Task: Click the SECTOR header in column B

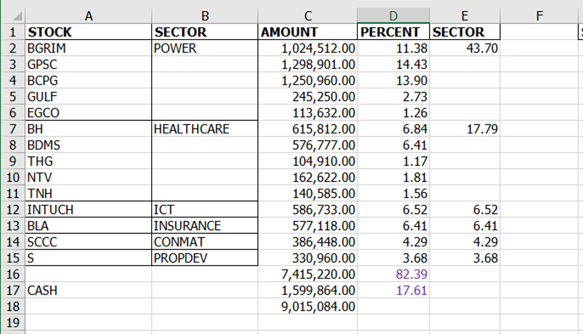Action: point(205,32)
